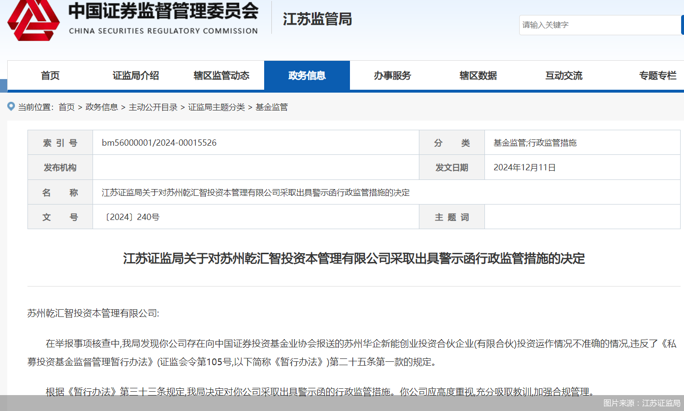Click the document number 〔2024〕240号
Viewport: 684px width, 411px height.
[131, 217]
